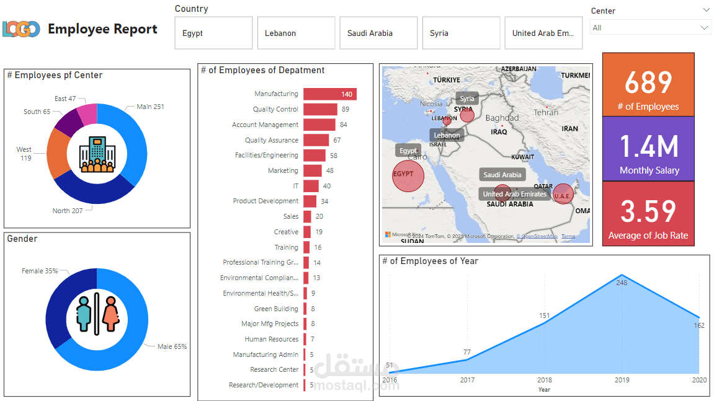Filter by Egypt country button
Viewport: 714px width, 401px height.
click(213, 33)
